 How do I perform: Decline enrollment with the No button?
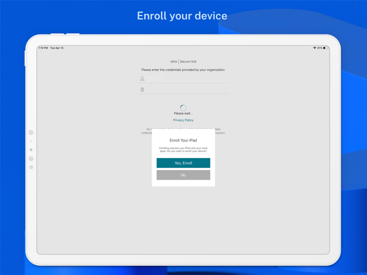pyautogui.click(x=183, y=175)
